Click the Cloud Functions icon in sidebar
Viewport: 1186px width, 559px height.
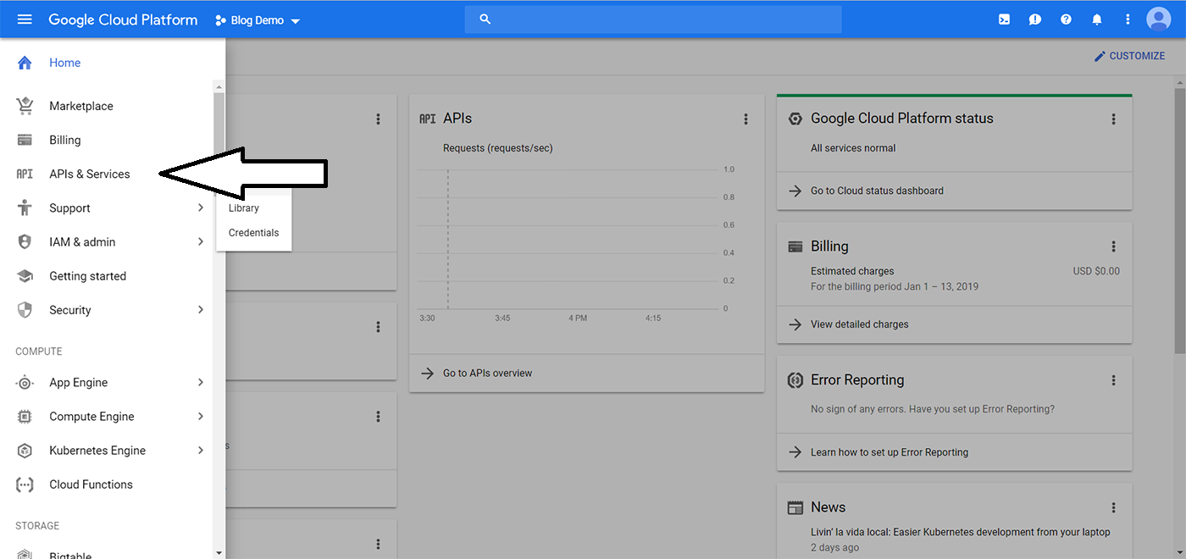click(25, 484)
